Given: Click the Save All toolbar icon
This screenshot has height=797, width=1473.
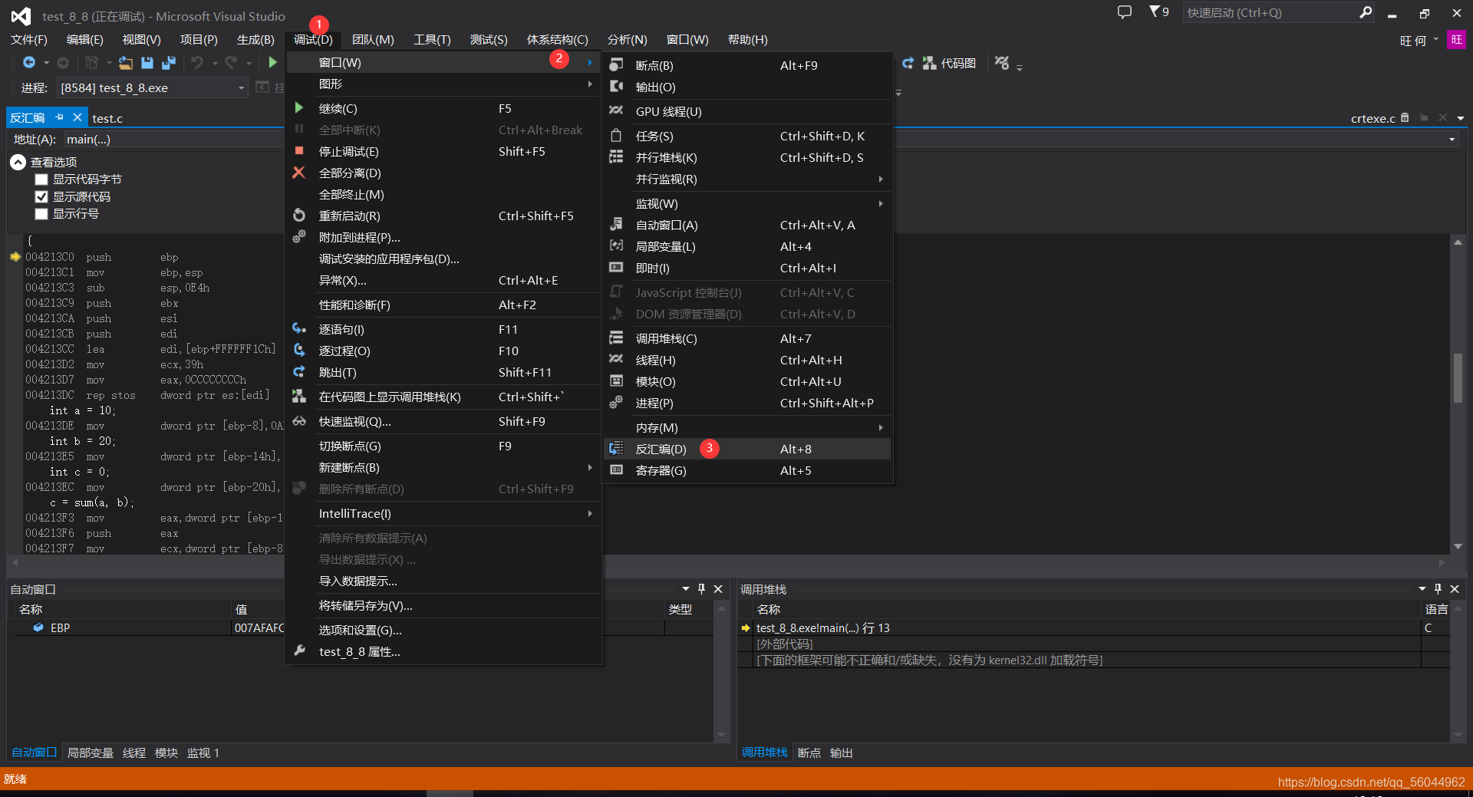Looking at the screenshot, I should pos(169,63).
